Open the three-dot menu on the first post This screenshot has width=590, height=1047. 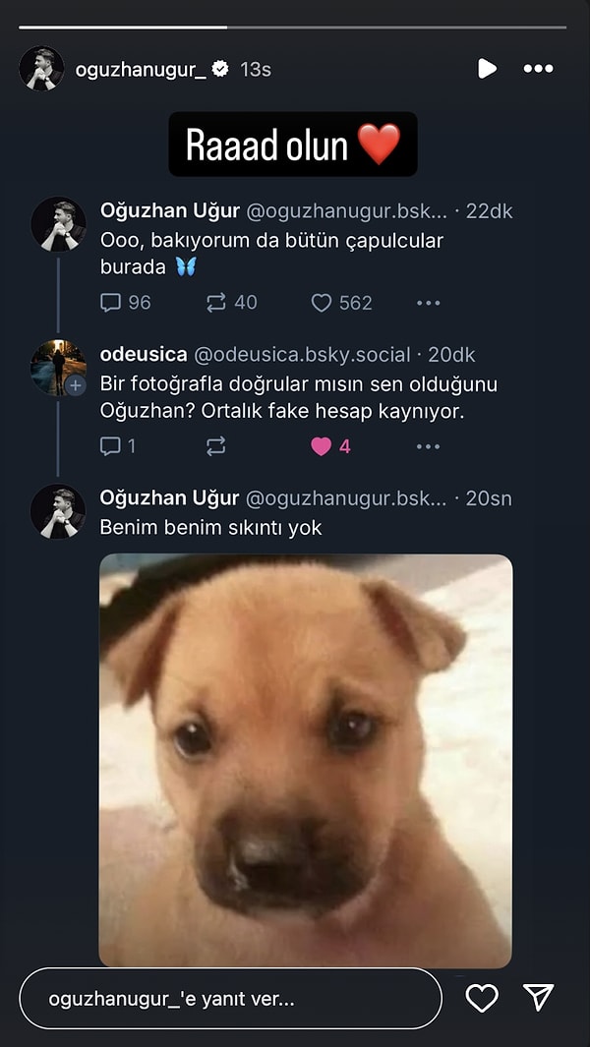click(428, 303)
